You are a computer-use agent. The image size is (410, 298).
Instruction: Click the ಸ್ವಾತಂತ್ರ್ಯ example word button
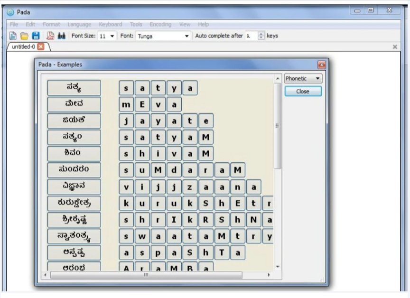[x=74, y=236]
